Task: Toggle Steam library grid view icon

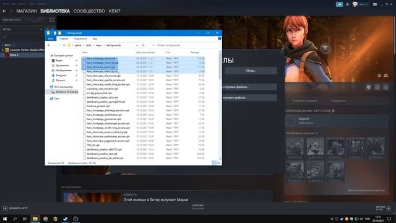Action: click(52, 20)
